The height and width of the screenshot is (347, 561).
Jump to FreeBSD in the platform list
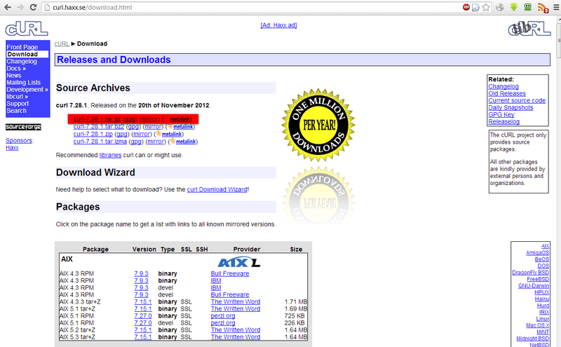click(x=538, y=279)
